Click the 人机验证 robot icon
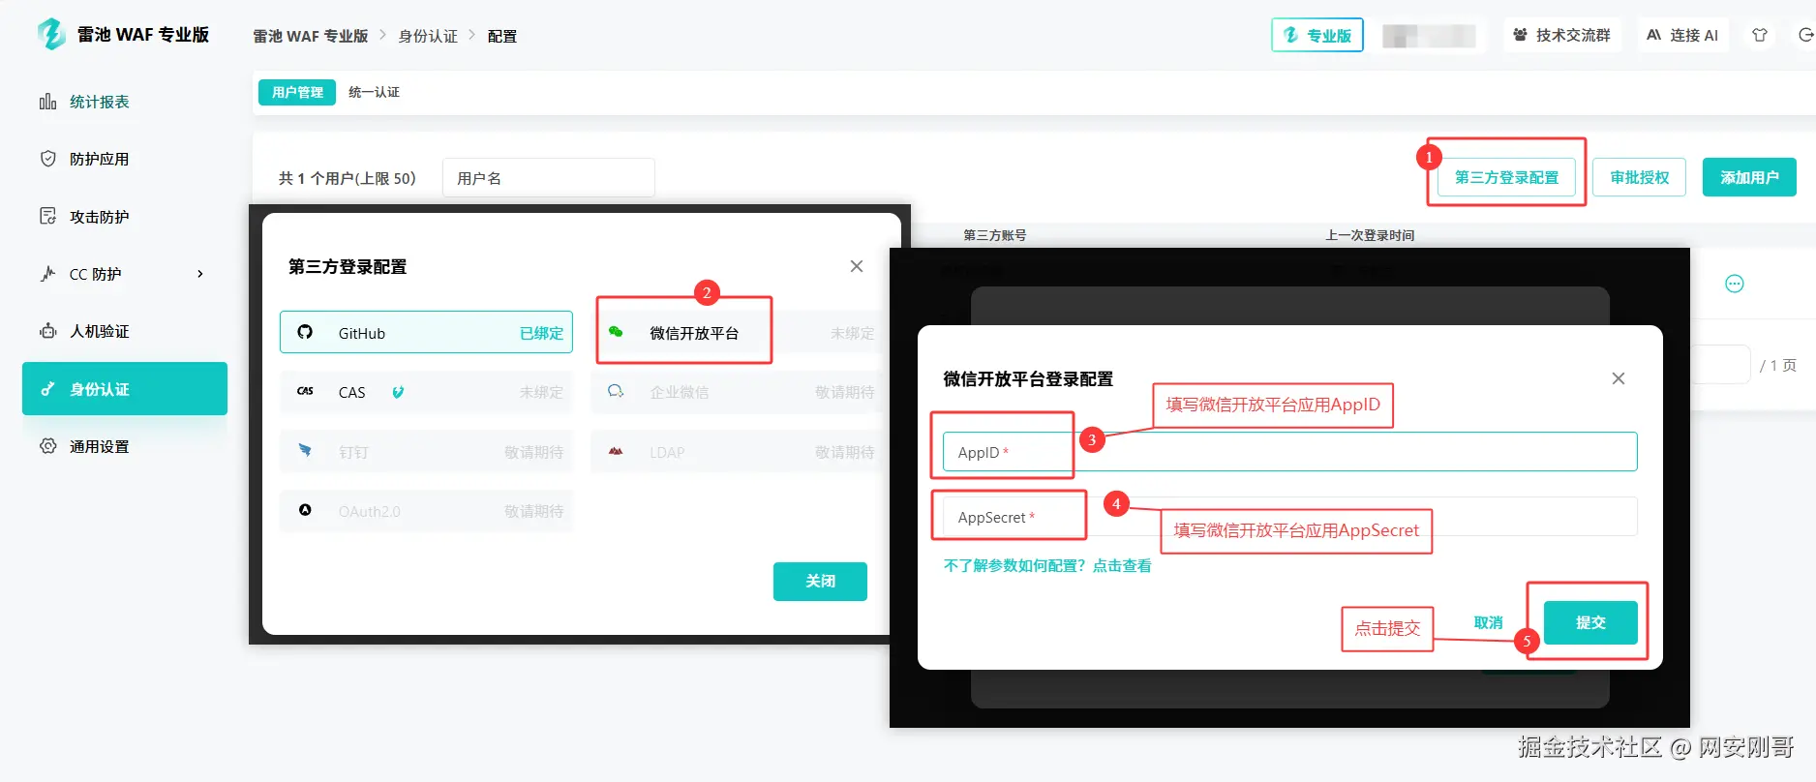1816x782 pixels. click(x=47, y=331)
